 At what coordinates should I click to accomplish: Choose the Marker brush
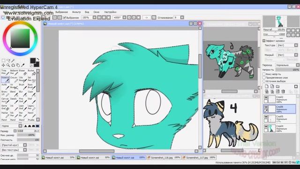(5, 115)
